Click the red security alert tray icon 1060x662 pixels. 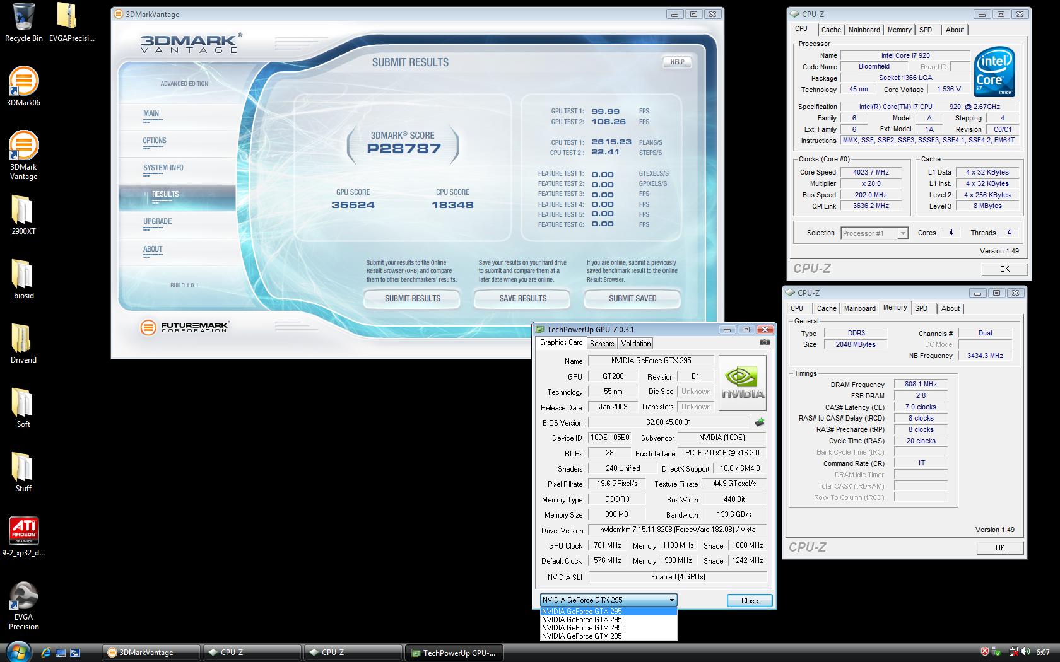click(x=984, y=652)
